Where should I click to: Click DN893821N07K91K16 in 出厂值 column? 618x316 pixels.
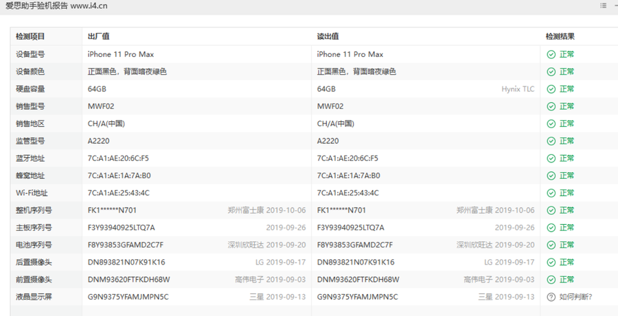(x=126, y=262)
